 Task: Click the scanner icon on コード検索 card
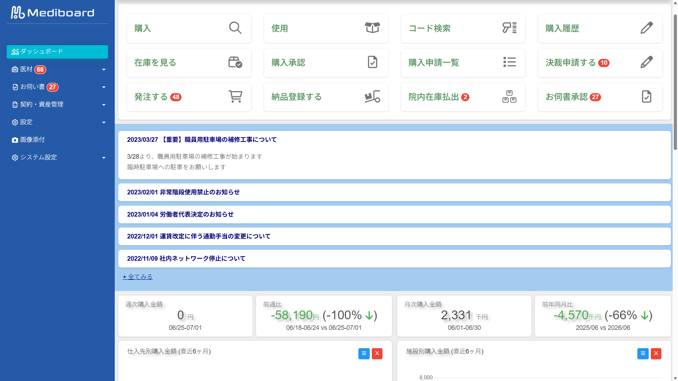(509, 28)
